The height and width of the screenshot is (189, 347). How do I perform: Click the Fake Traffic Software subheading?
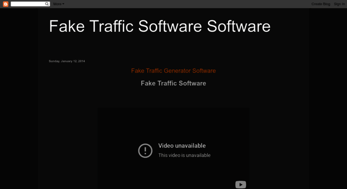173,83
